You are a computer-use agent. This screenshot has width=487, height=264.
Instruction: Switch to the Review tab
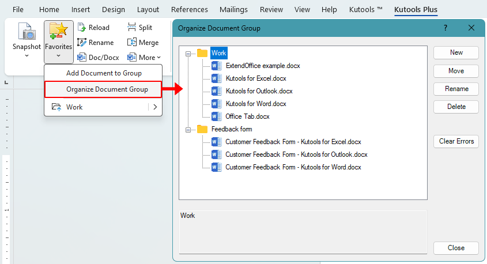click(271, 10)
